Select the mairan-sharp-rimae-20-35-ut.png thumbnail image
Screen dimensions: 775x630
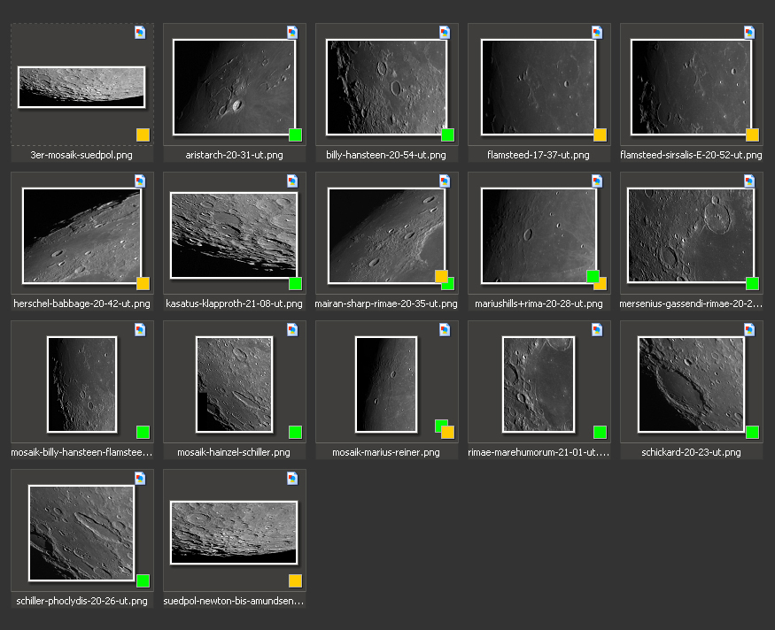pyautogui.click(x=385, y=235)
